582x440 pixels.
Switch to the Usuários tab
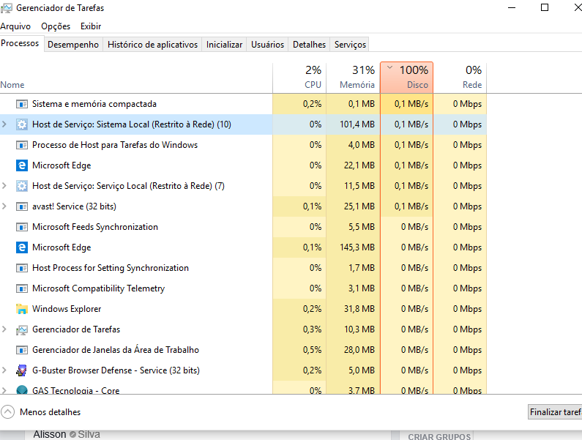(x=267, y=45)
